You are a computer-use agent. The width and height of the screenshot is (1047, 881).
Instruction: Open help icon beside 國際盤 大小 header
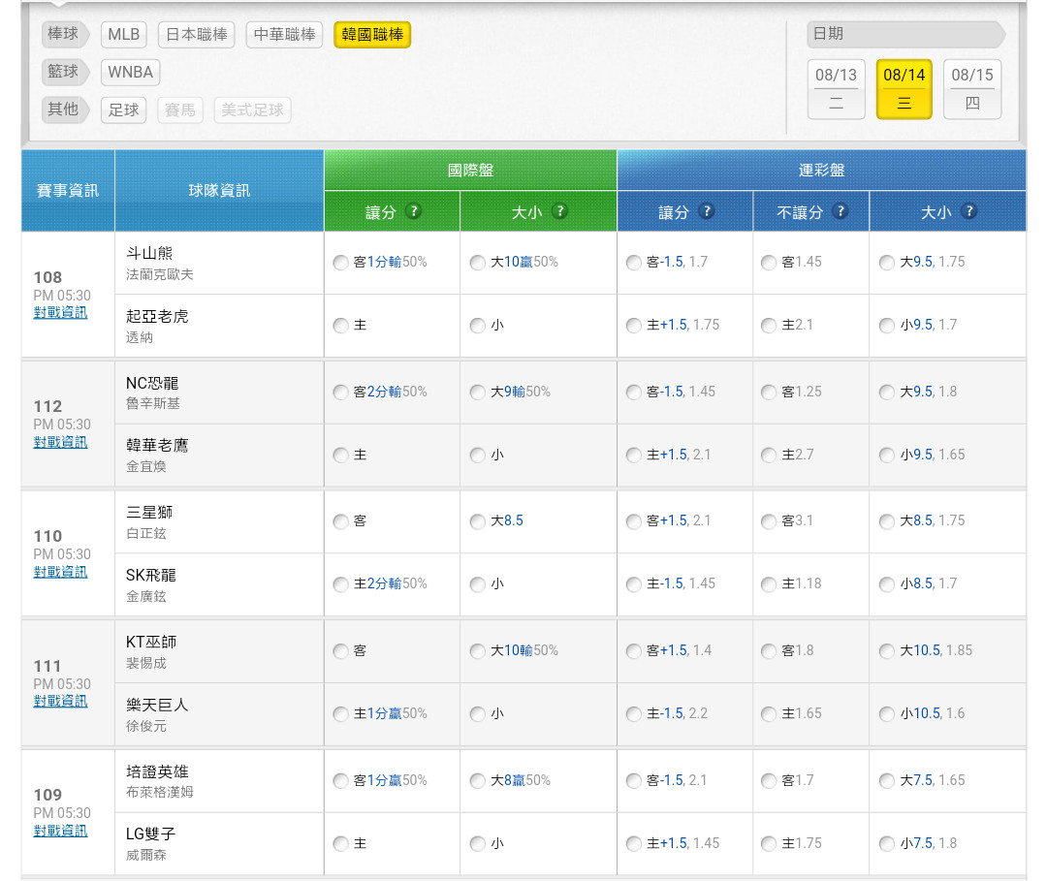point(560,211)
